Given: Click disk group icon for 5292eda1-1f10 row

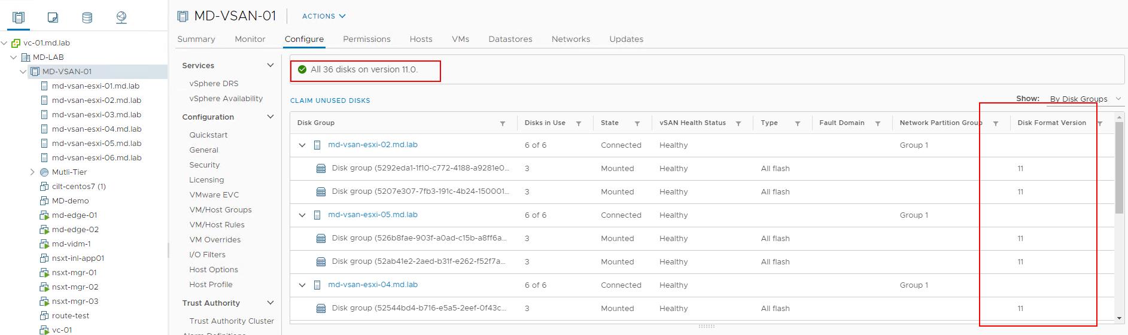Looking at the screenshot, I should tap(321, 169).
